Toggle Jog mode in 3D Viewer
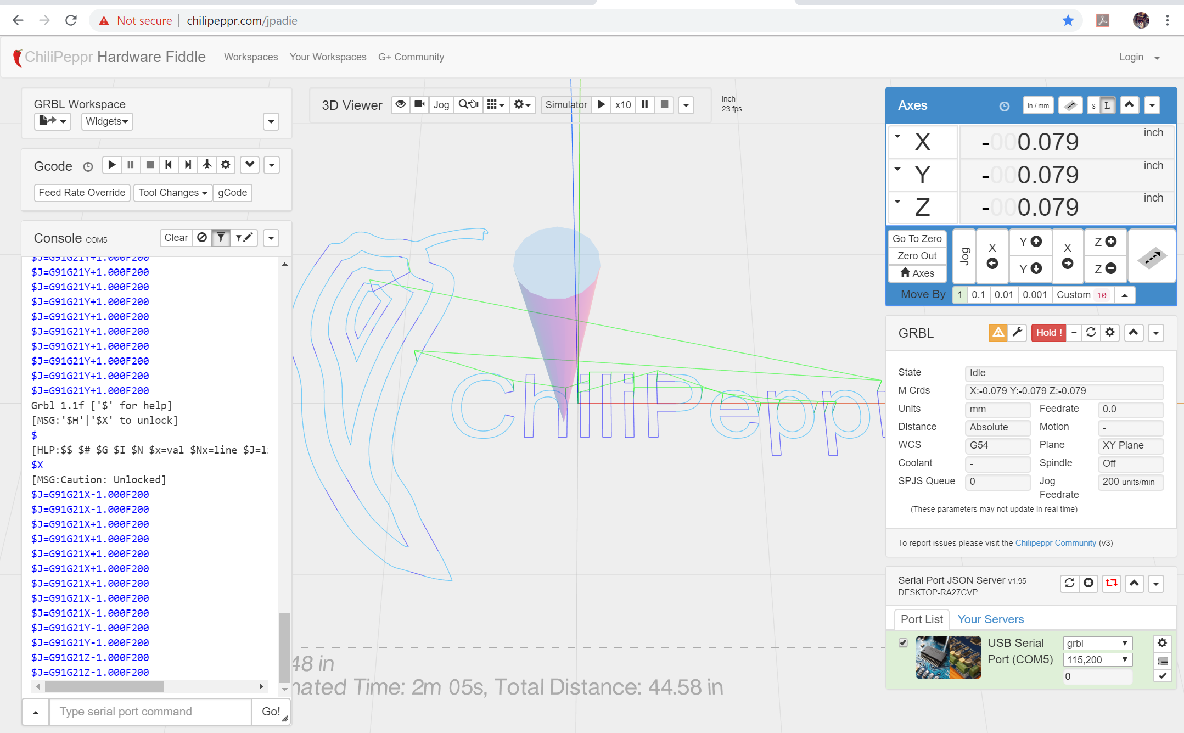This screenshot has width=1184, height=733. pos(441,104)
